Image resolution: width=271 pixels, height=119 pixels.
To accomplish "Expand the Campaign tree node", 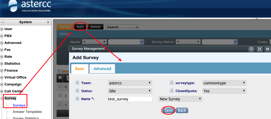I will (x=2, y=84).
